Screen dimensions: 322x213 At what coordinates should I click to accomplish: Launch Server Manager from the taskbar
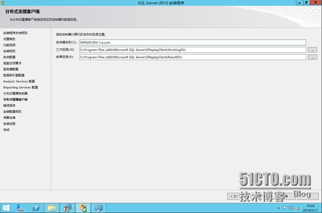tap(20, 208)
